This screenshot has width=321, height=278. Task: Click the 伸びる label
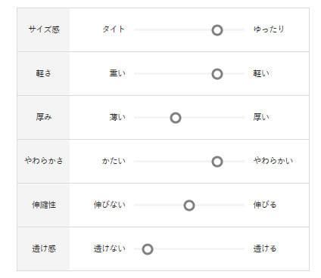(x=265, y=205)
